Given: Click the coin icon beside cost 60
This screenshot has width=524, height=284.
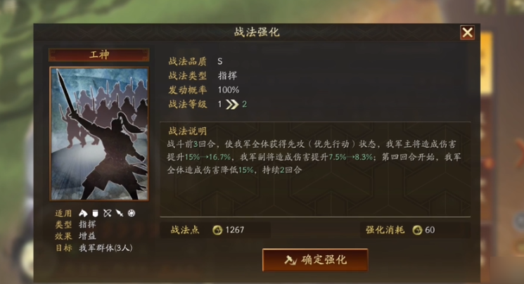Looking at the screenshot, I should [x=417, y=230].
